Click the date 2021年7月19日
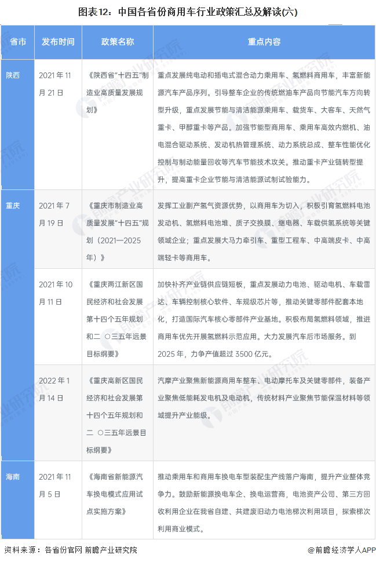 pyautogui.click(x=54, y=214)
